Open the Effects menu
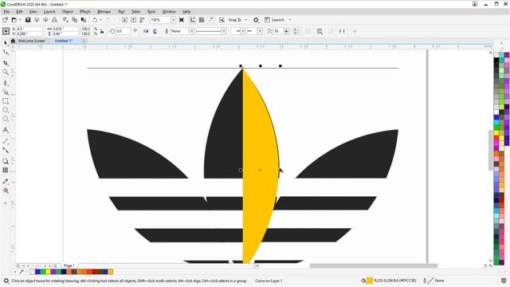This screenshot has height=287, width=510. click(x=85, y=12)
